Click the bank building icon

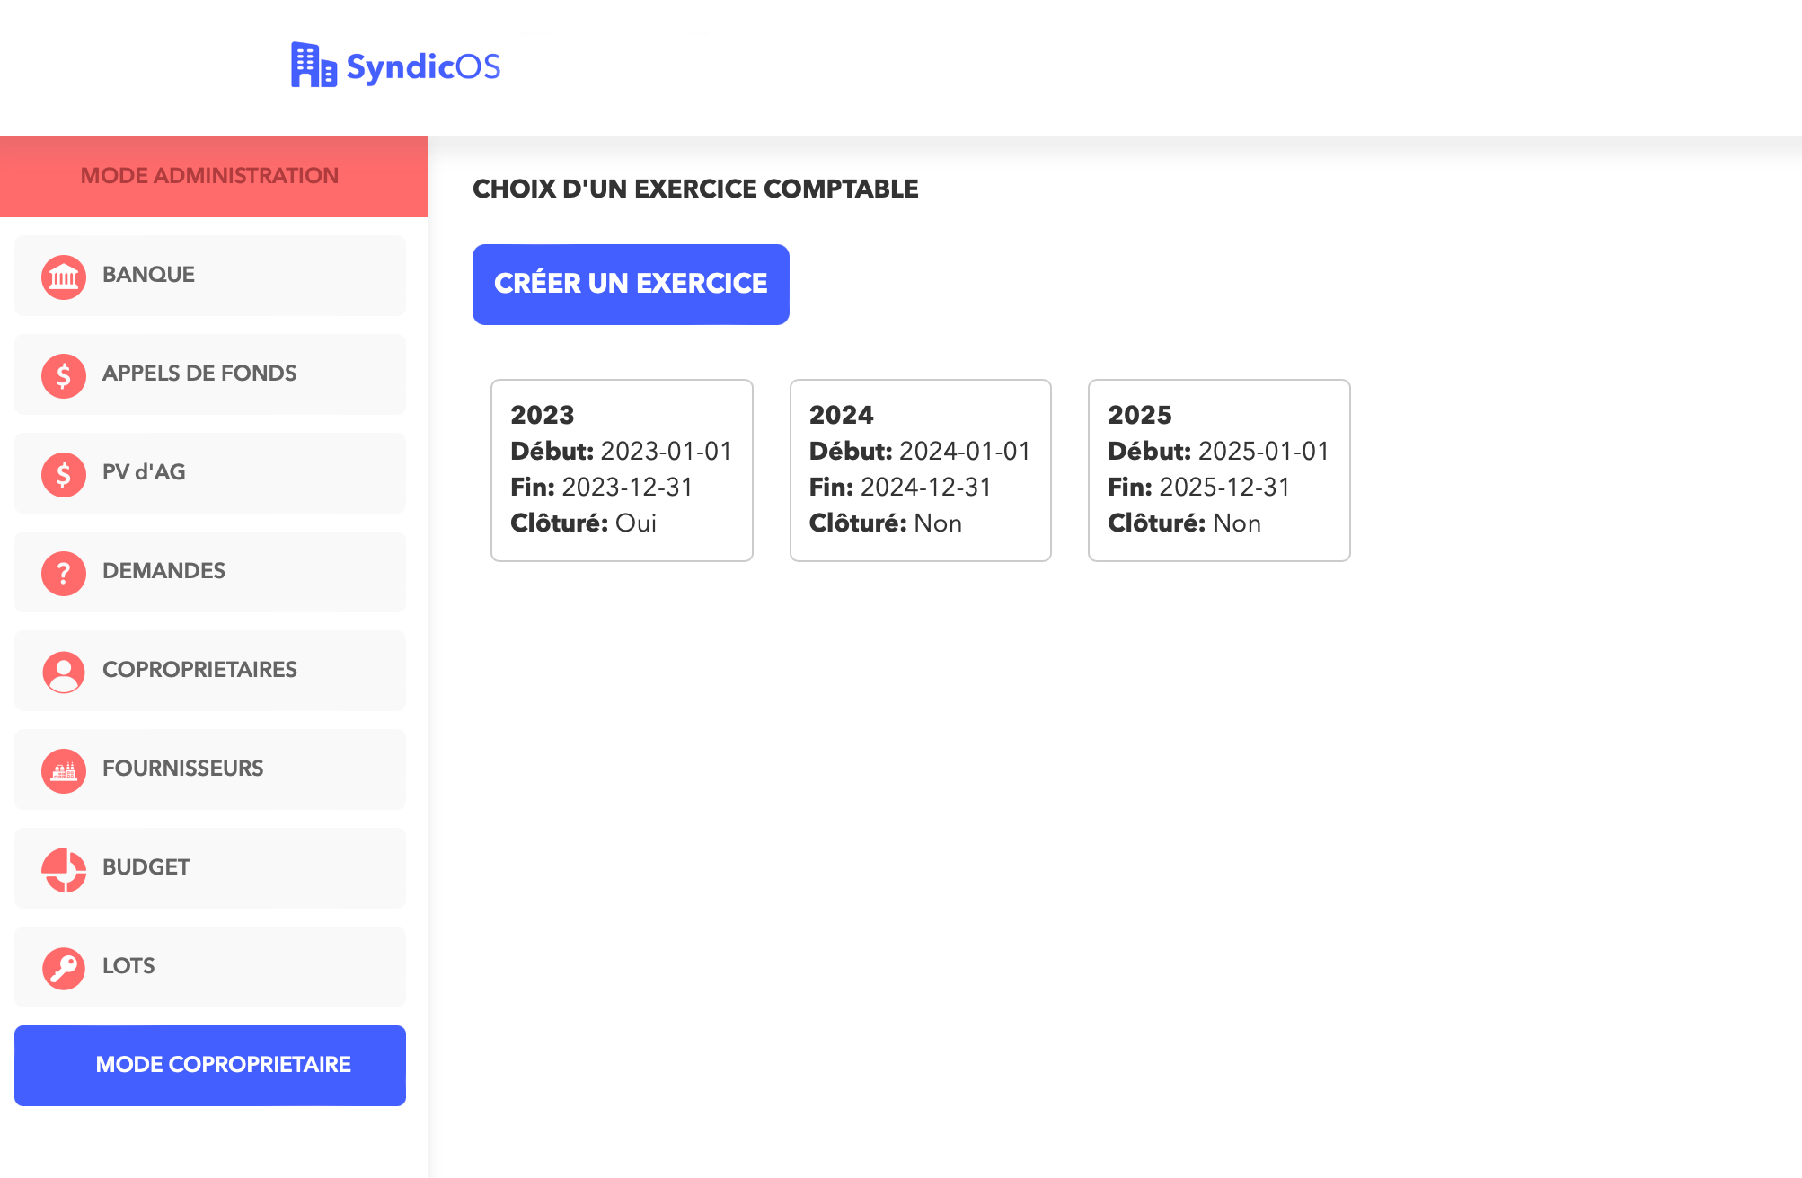[64, 277]
